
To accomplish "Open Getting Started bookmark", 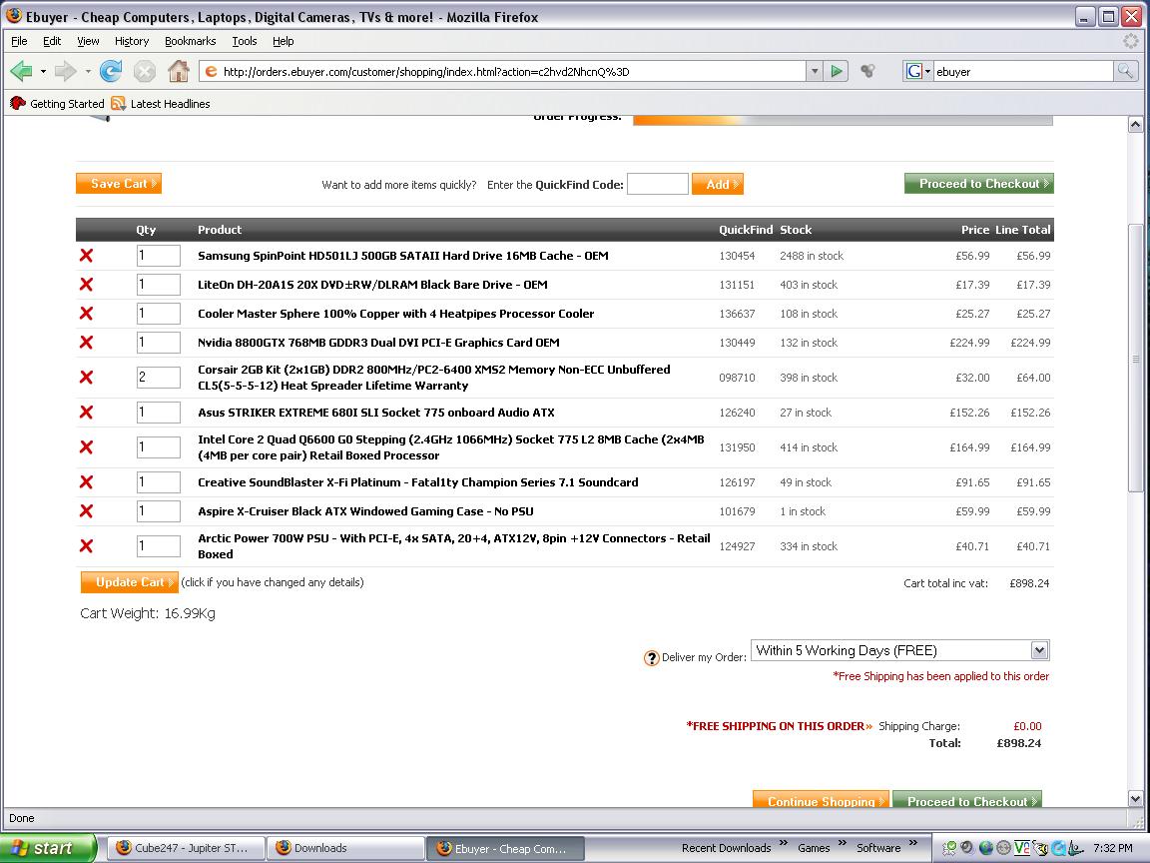I will click(x=57, y=104).
